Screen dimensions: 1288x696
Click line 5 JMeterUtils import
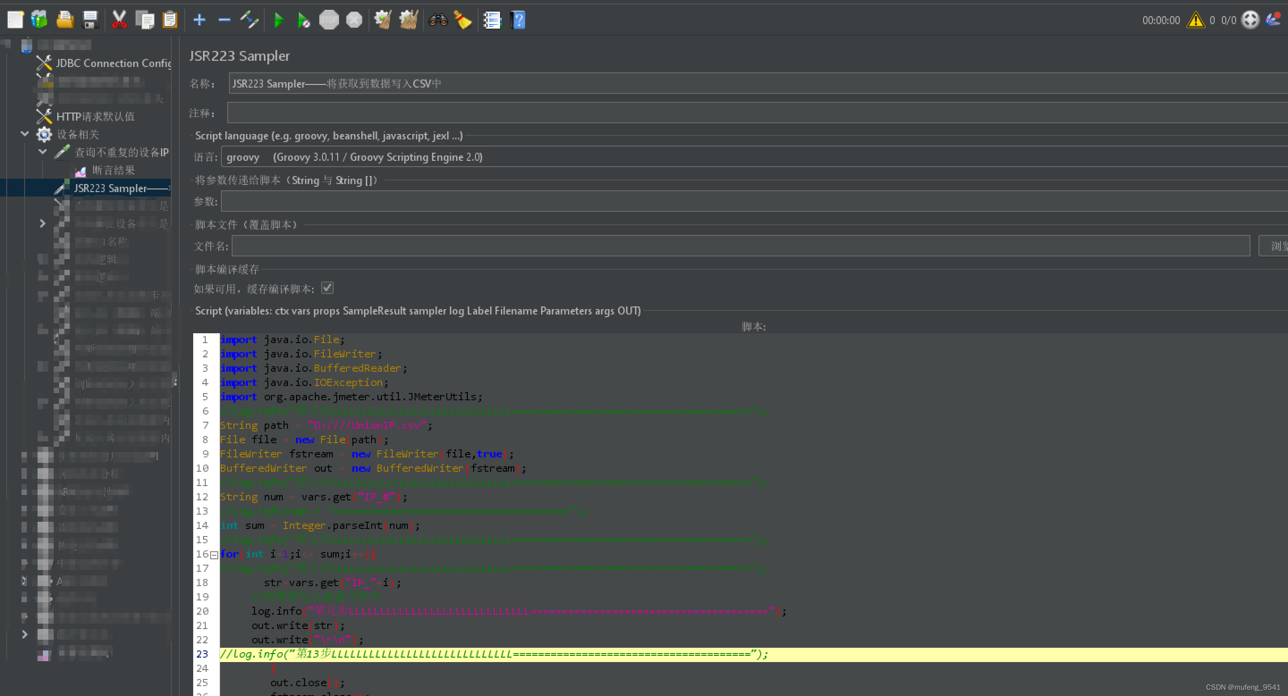(351, 397)
